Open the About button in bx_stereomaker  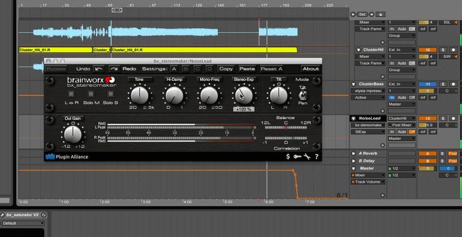tap(311, 69)
